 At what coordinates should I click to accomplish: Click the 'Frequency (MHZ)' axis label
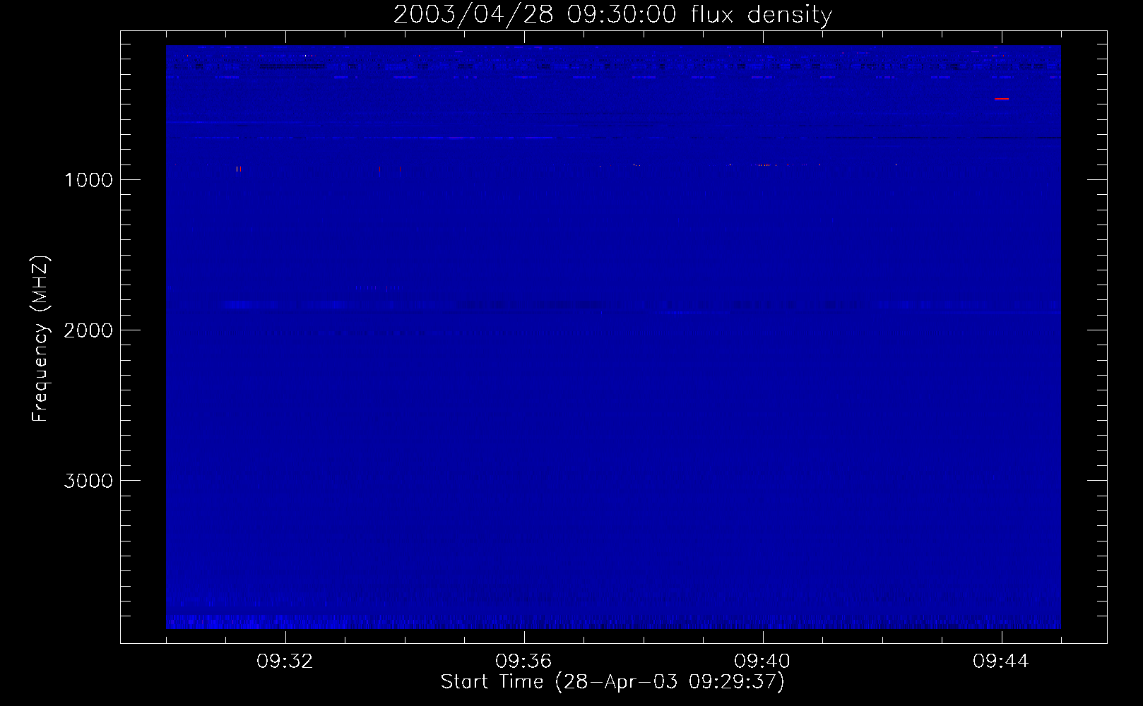point(41,339)
